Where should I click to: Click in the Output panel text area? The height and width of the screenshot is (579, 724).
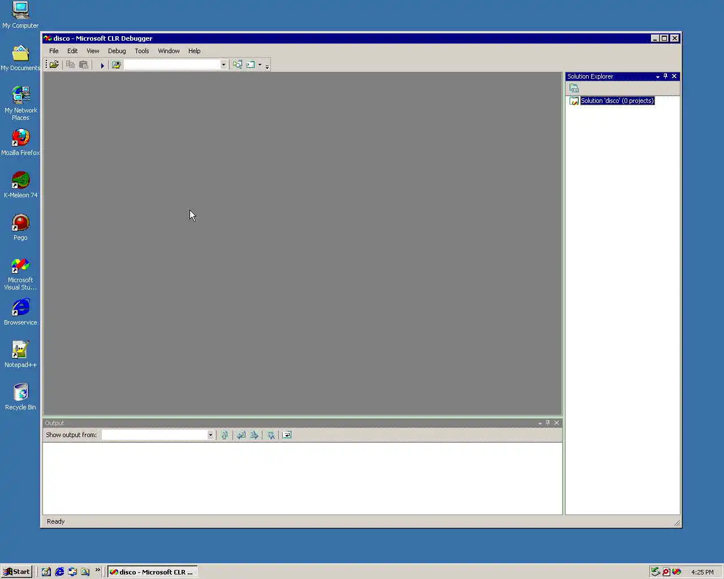coord(303,478)
